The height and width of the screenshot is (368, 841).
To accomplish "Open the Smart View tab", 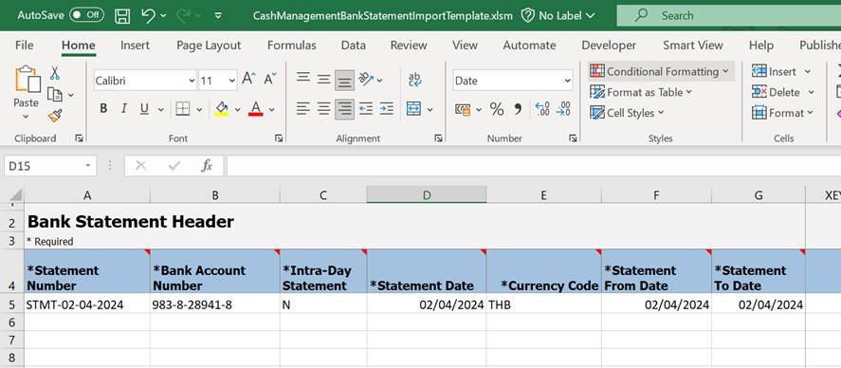I will click(693, 46).
